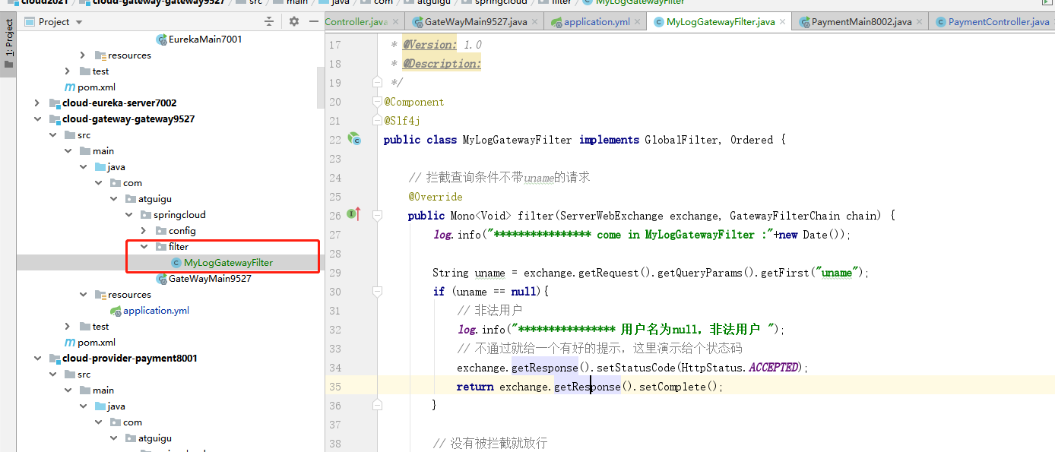Click the Maven icon of first pom.xml

[x=70, y=87]
